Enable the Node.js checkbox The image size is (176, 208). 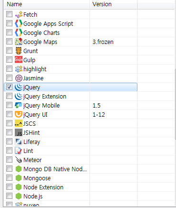(9, 196)
